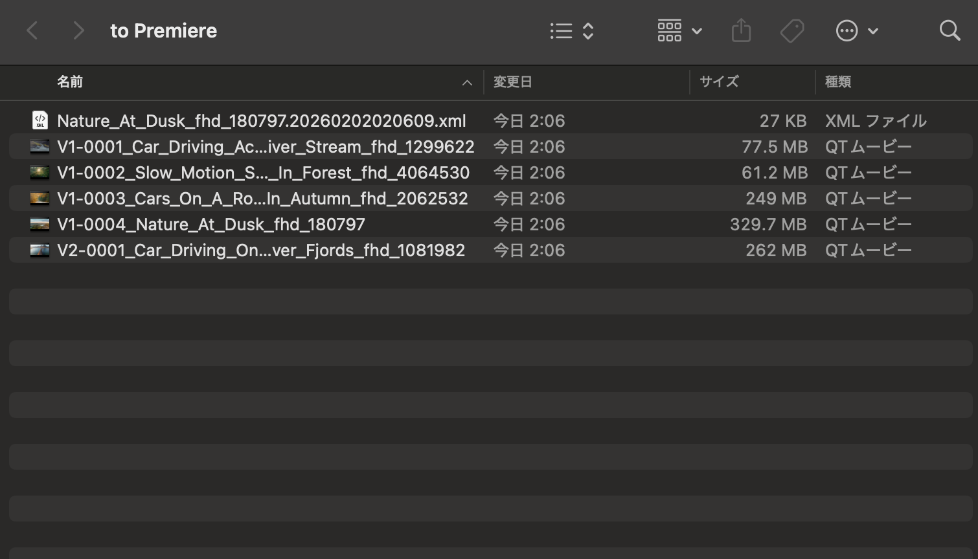Click the XML file icon
This screenshot has width=978, height=559.
pyautogui.click(x=40, y=120)
